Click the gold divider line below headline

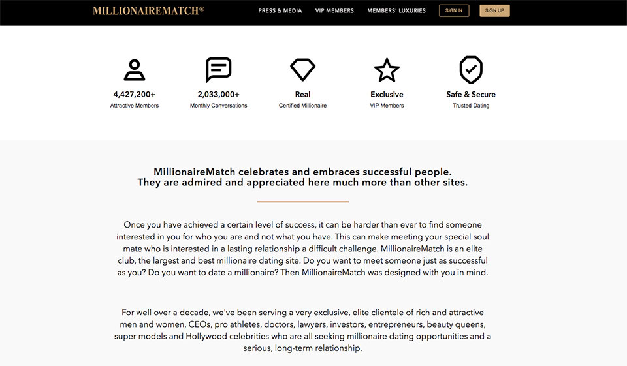[302, 202]
